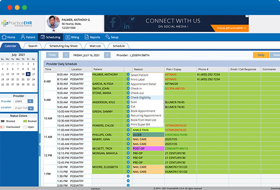This screenshot has height=190, width=280.
Task: Click the LinkedIn icon in the banner
Action: point(127,26)
